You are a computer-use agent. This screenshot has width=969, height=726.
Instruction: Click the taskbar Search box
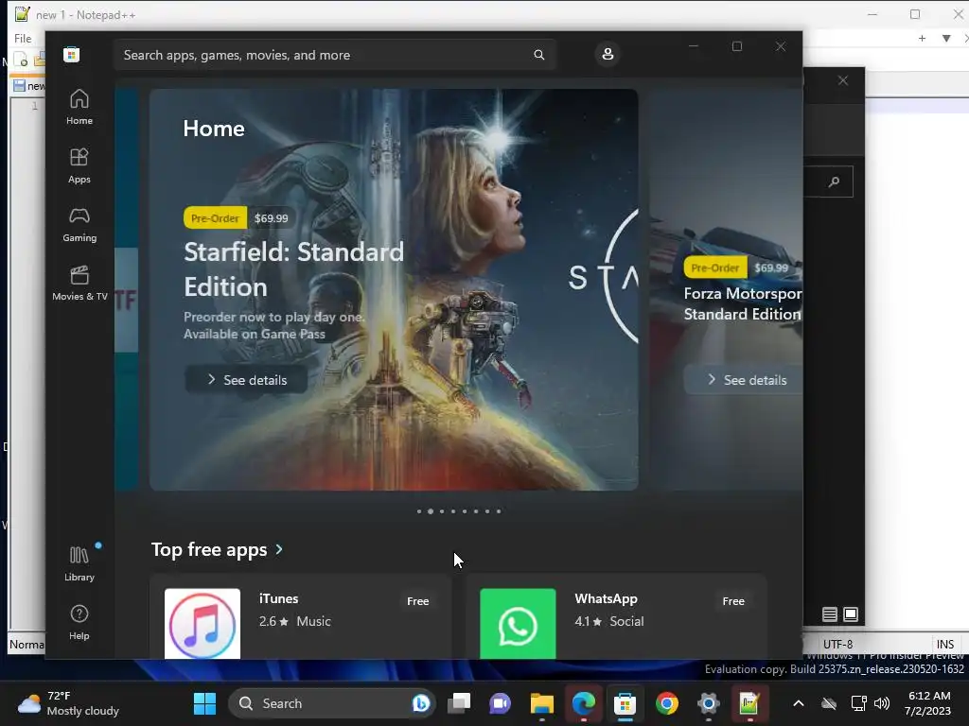click(332, 703)
